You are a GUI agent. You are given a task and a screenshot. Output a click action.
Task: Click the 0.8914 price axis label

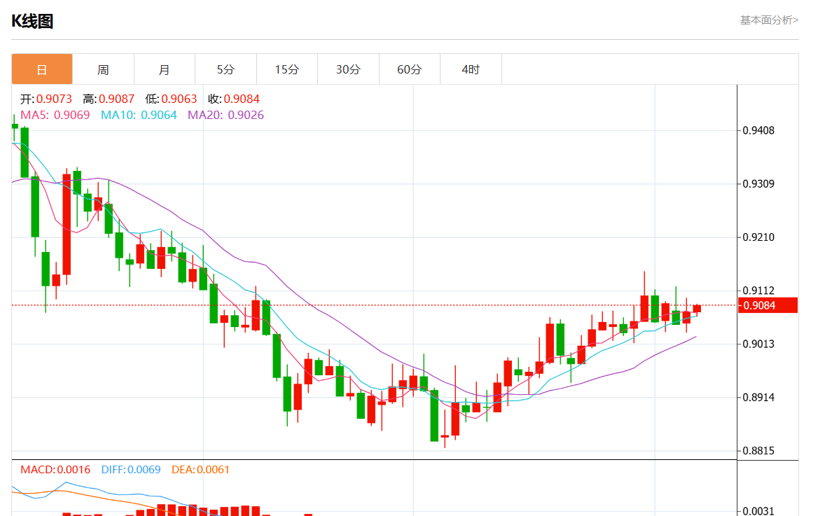(x=758, y=398)
